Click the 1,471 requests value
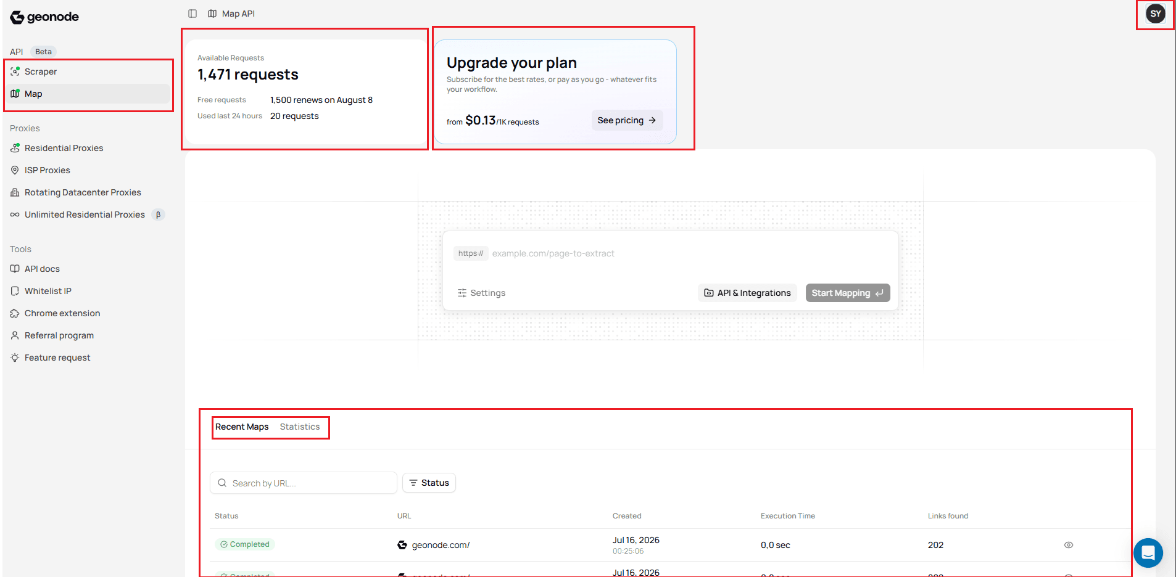Viewport: 1176px width, 577px height. pos(248,75)
